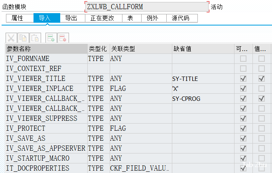Viewport: 272px width, 173px height.
Task: Open the 例外 tab
Action: 154,18
